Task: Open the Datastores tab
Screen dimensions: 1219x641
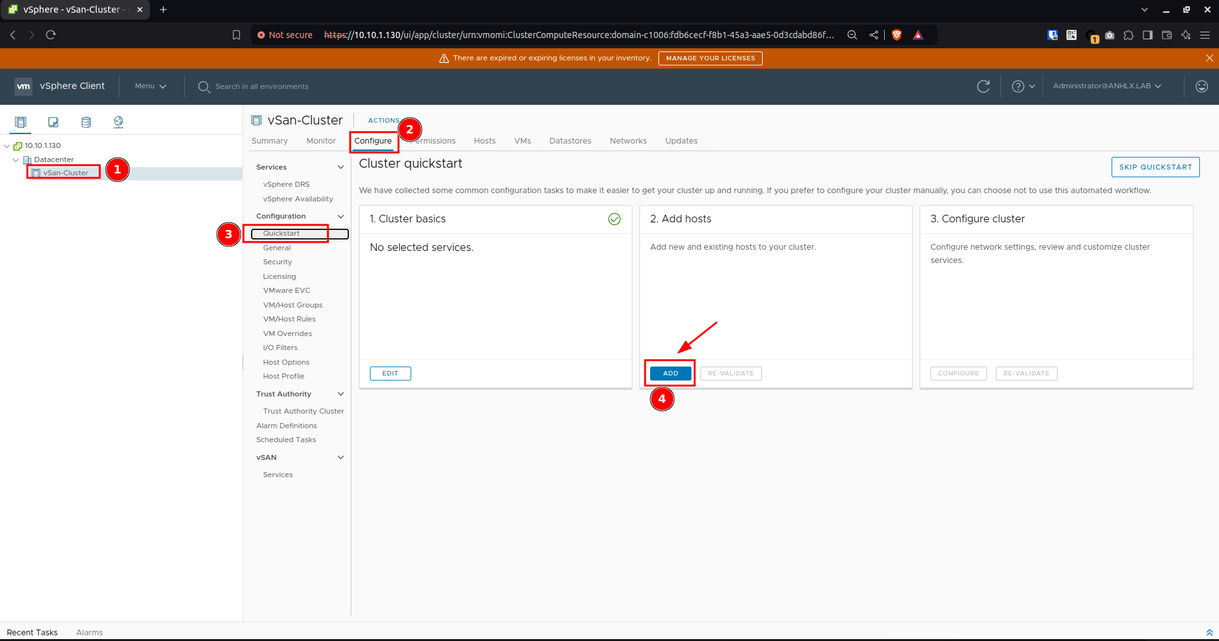Action: click(570, 141)
